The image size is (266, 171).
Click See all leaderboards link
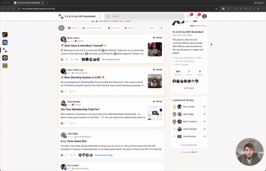pyautogui.click(x=189, y=145)
